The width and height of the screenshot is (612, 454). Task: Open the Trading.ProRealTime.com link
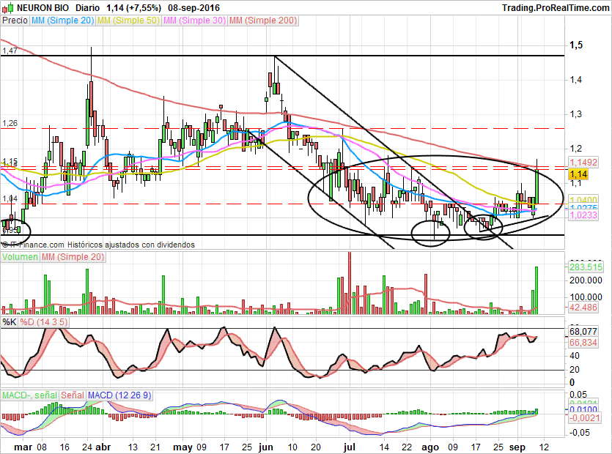(x=554, y=7)
